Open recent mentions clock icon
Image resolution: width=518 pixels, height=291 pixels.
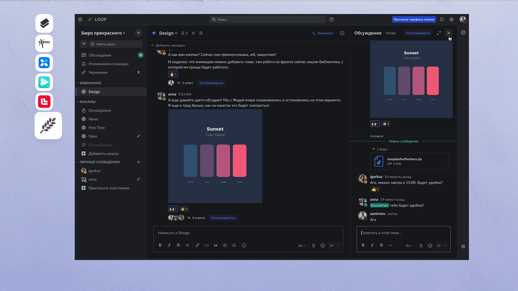click(x=463, y=33)
